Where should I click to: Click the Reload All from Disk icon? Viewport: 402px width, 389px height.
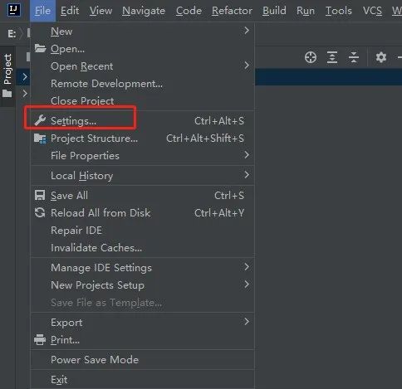(40, 212)
